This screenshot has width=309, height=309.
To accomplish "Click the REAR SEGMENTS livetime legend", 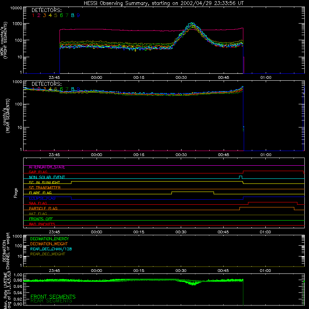I will [x=51, y=301].
